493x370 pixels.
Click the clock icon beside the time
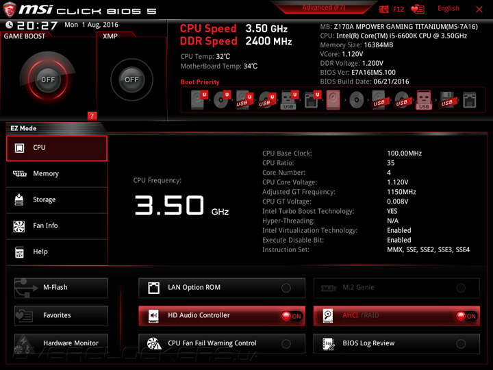(10, 25)
